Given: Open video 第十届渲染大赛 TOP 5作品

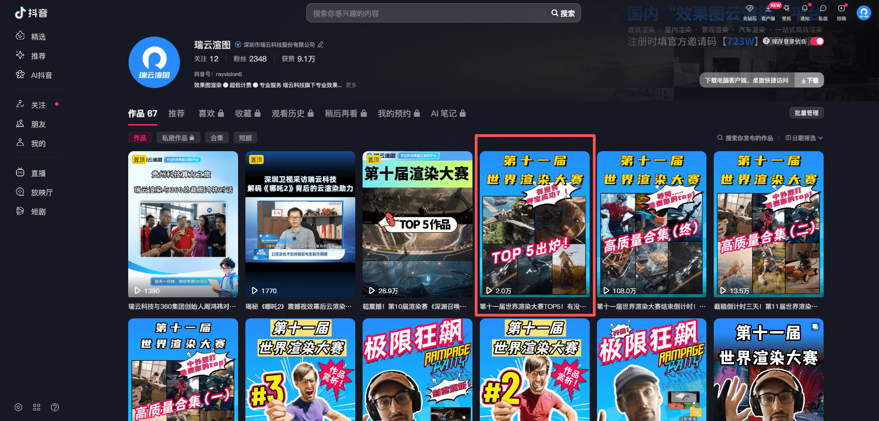Looking at the screenshot, I should pyautogui.click(x=418, y=224).
